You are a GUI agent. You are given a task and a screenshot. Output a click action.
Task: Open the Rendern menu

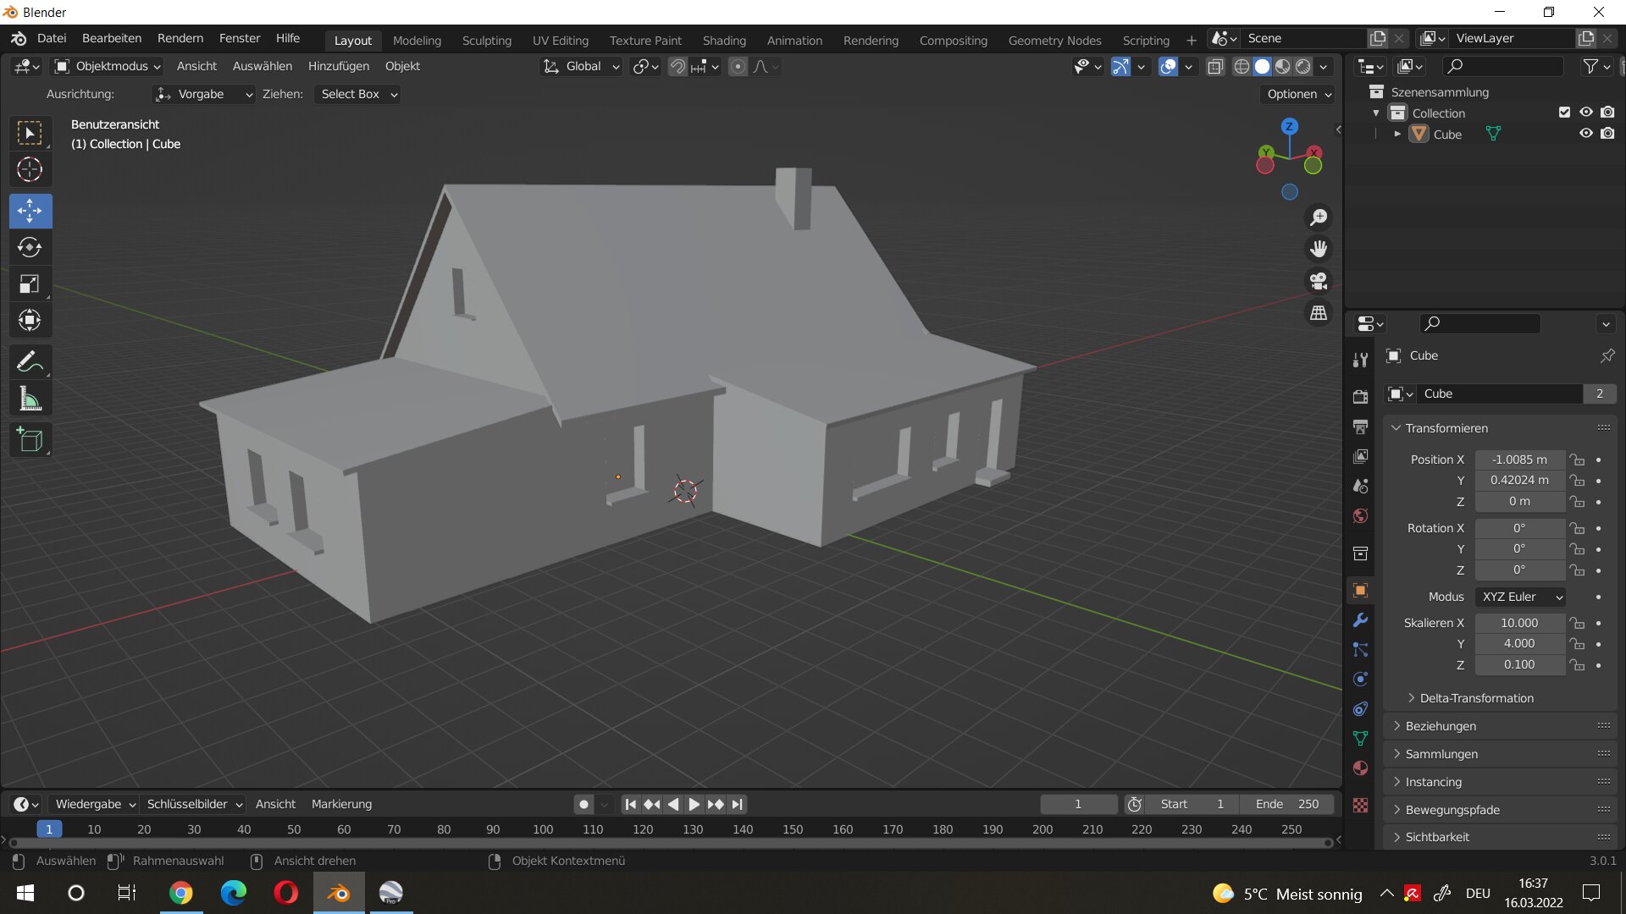tap(180, 38)
